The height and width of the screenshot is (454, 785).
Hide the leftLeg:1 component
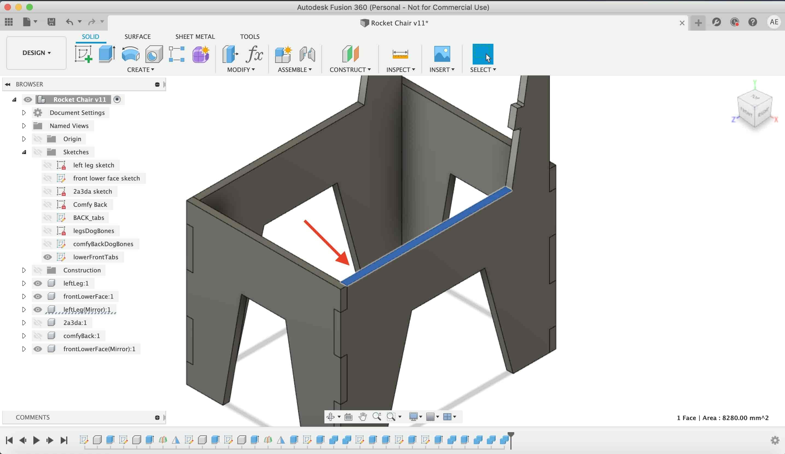(x=37, y=283)
